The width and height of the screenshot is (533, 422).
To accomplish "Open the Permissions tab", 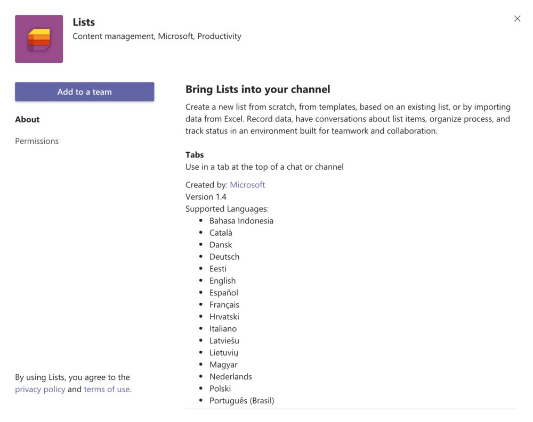I will click(x=37, y=141).
